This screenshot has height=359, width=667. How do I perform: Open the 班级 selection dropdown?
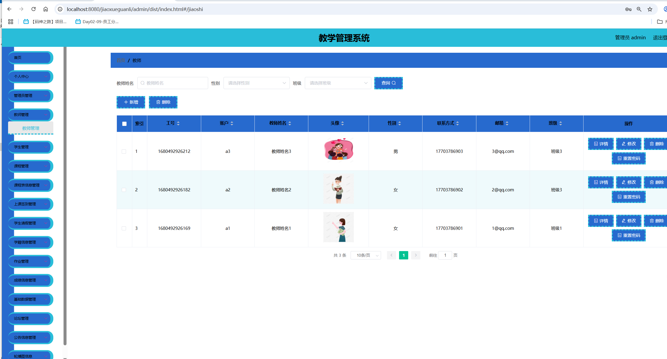coord(338,83)
